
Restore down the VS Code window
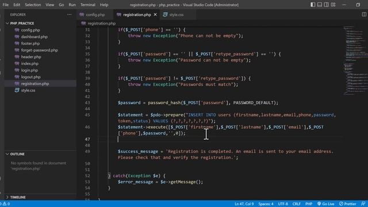358,5
